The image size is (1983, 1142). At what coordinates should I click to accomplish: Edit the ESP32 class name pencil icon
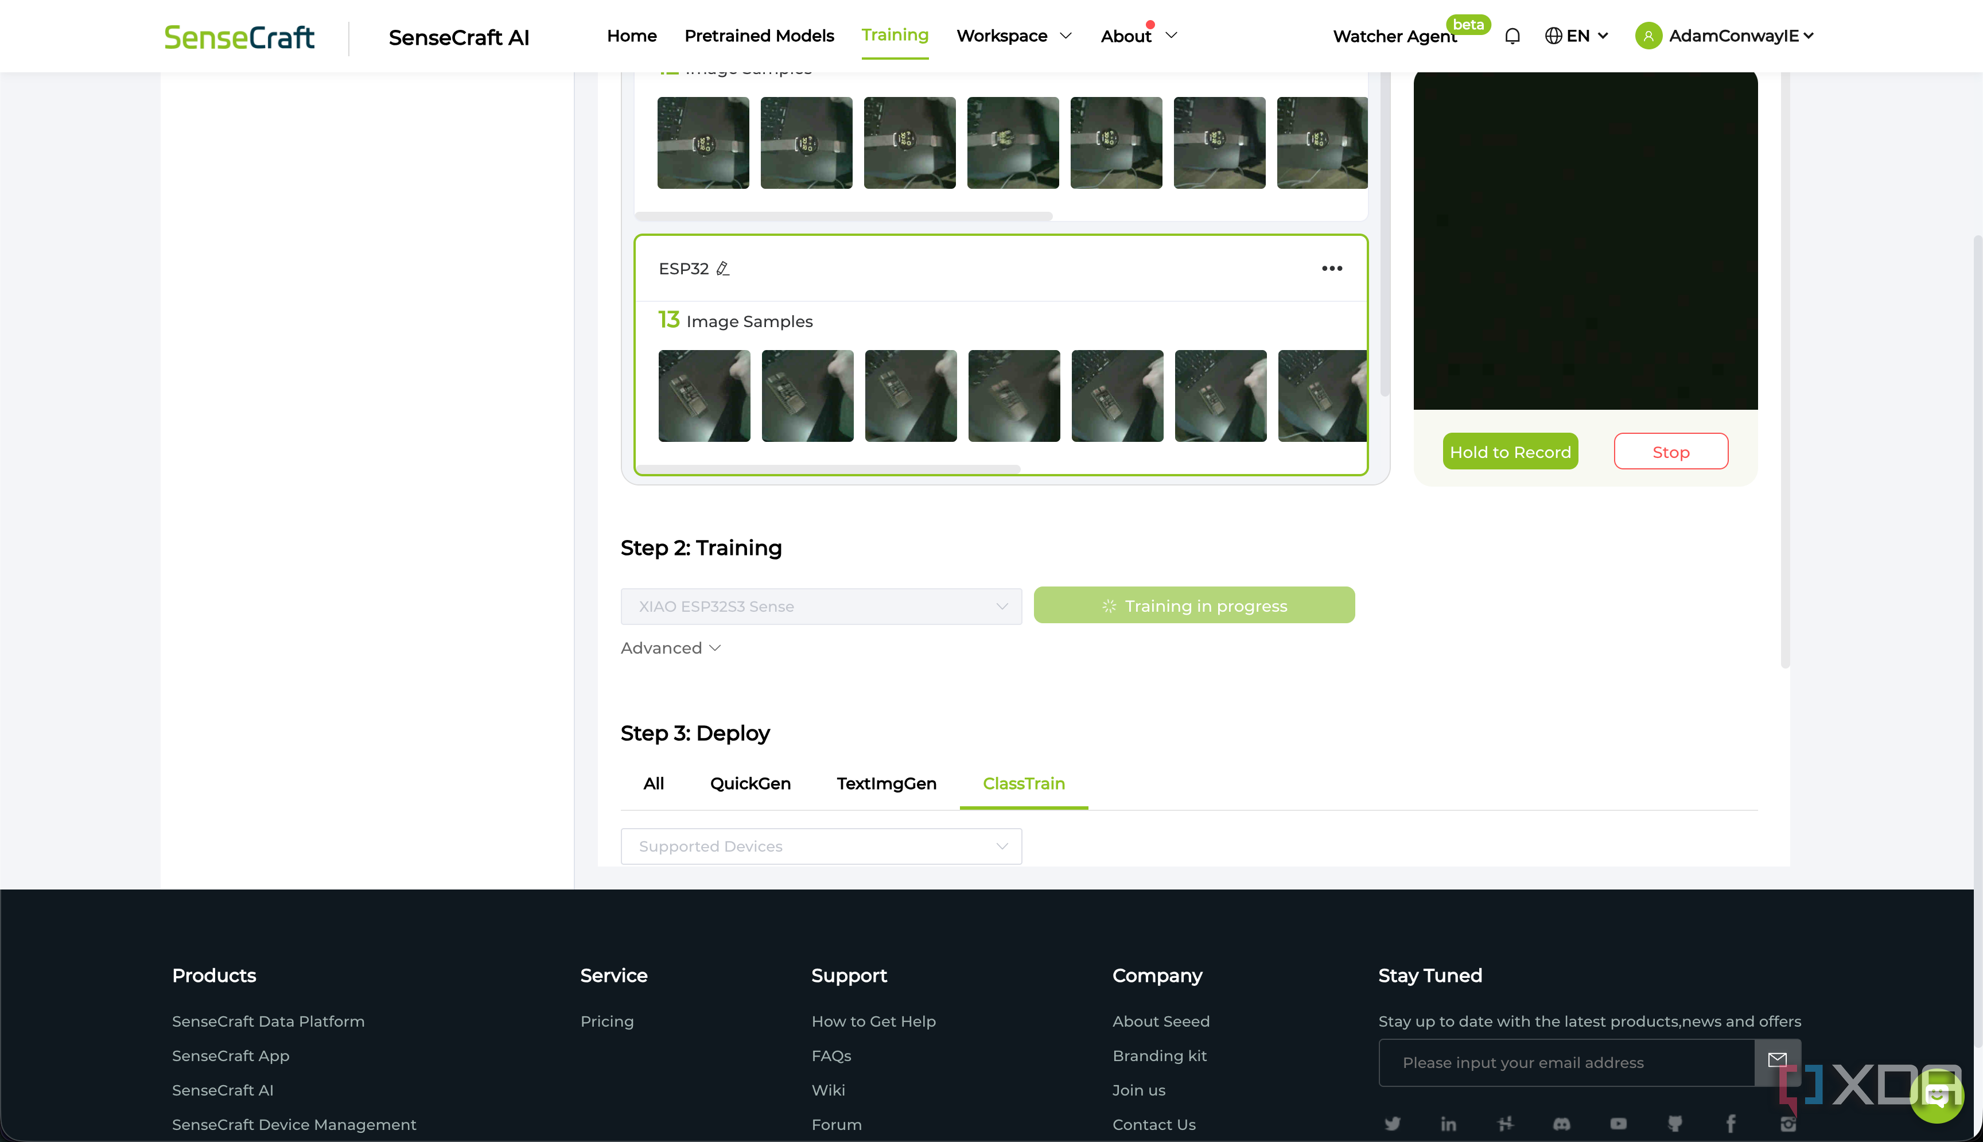pos(723,269)
